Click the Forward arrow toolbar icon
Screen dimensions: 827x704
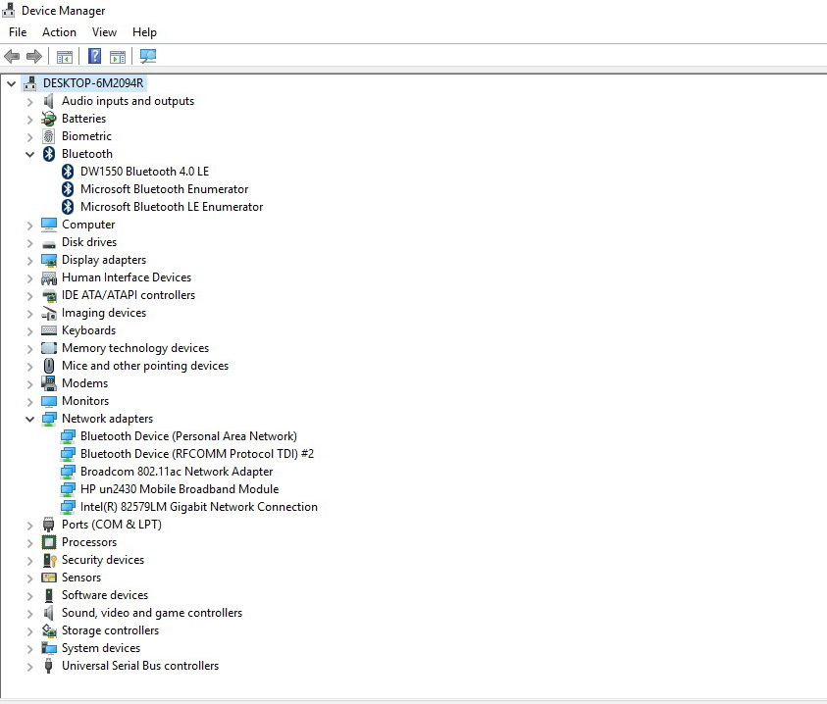(34, 56)
